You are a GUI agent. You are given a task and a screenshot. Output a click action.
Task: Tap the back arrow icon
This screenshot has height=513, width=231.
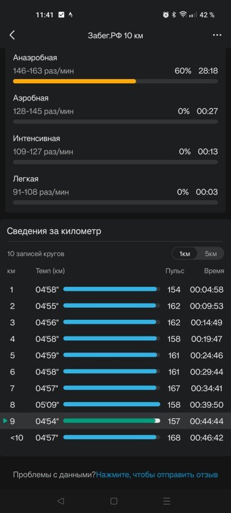coord(12,35)
